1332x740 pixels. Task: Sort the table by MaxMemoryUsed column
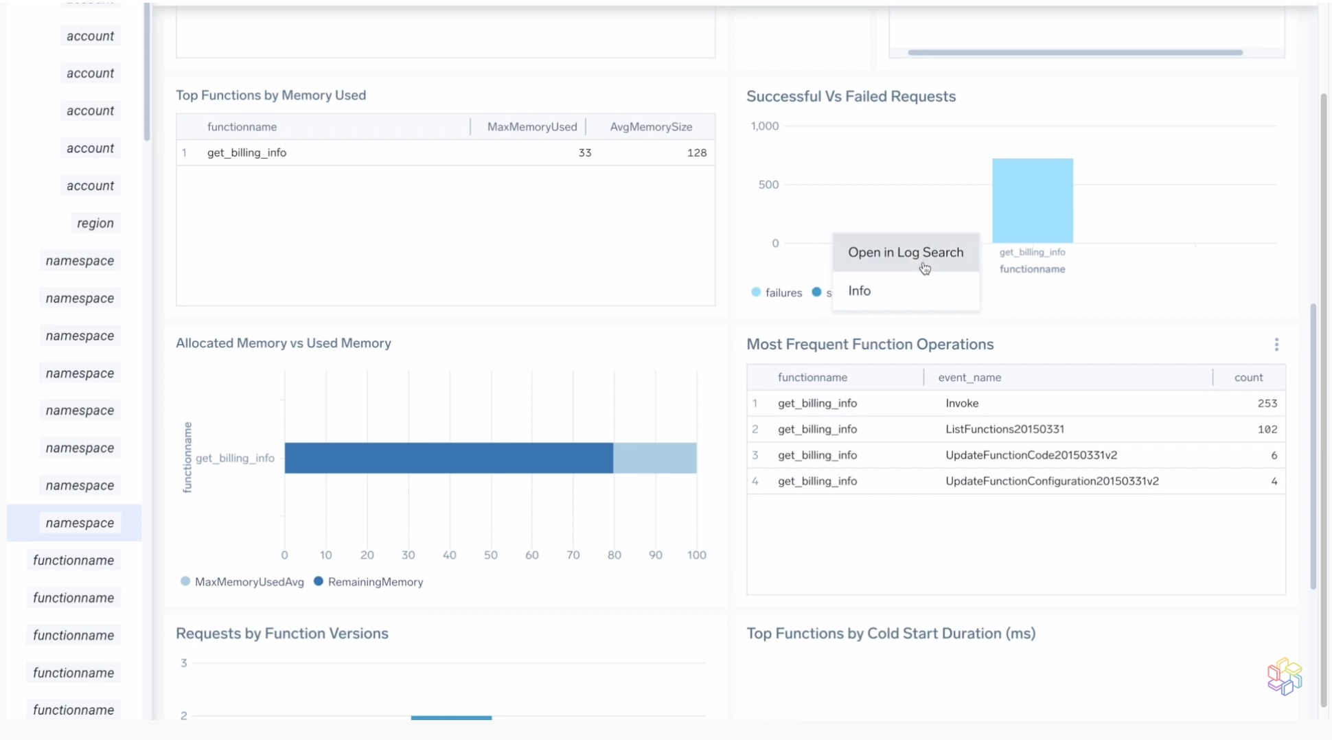[x=531, y=126]
